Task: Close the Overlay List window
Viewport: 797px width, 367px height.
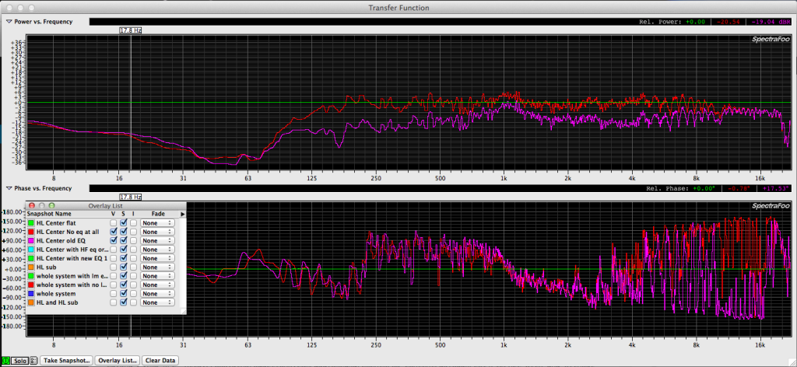Action: (32, 205)
